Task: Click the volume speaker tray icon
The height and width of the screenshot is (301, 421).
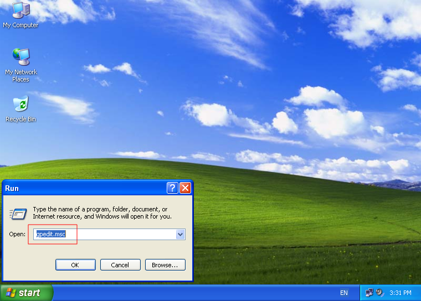Action: 380,293
